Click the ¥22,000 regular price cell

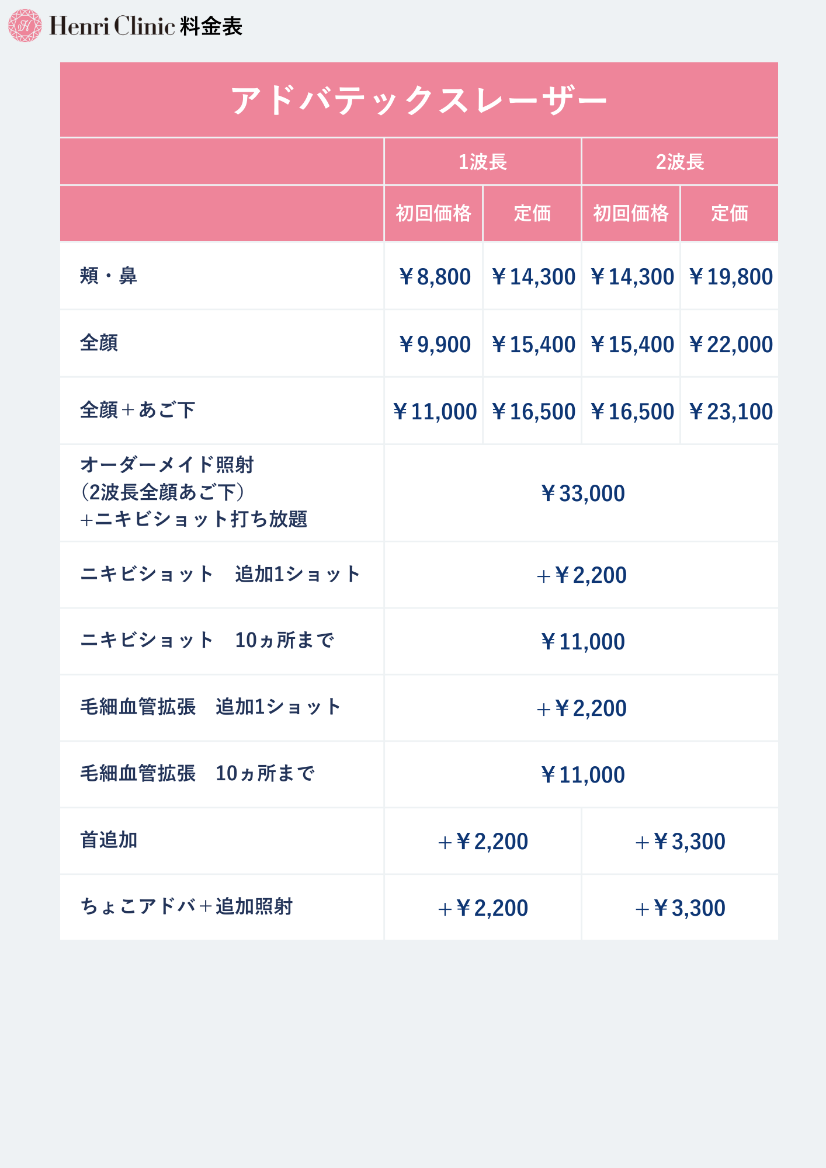click(730, 345)
